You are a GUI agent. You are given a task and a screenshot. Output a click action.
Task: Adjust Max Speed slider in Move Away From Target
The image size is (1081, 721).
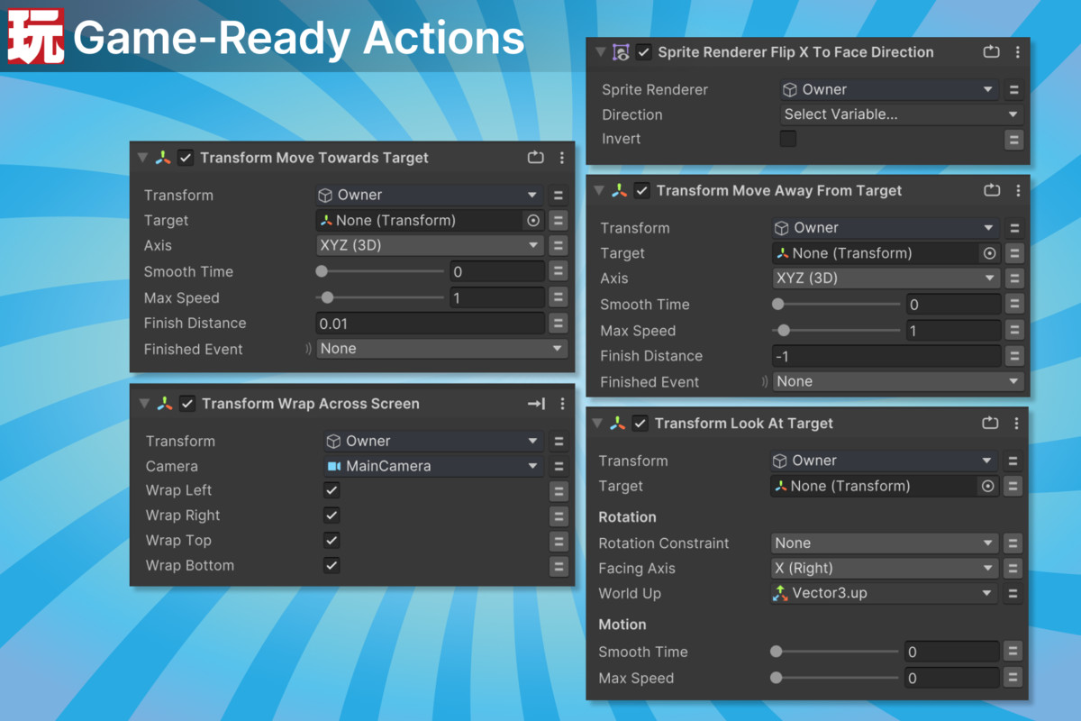pos(837,331)
